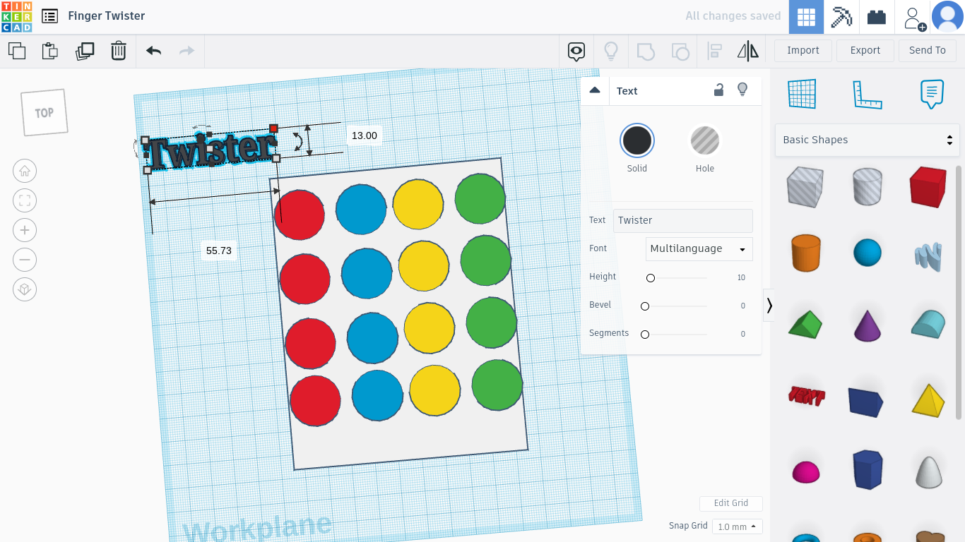This screenshot has width=965, height=542.
Task: Hide selected shape with panel lightbulb
Action: click(x=742, y=90)
